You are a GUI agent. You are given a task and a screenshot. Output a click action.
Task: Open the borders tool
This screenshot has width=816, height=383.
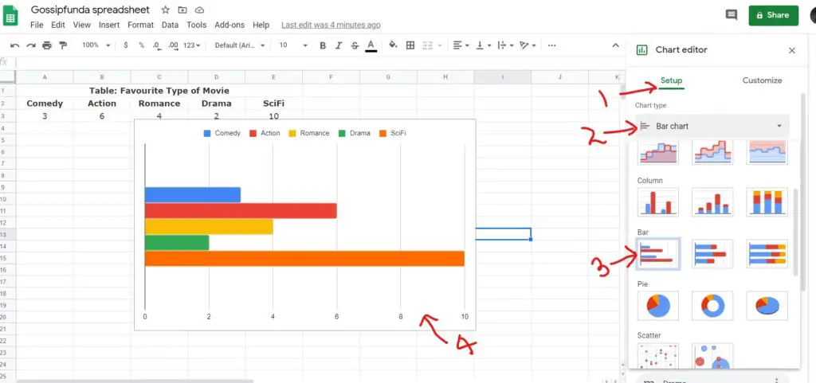pos(410,45)
